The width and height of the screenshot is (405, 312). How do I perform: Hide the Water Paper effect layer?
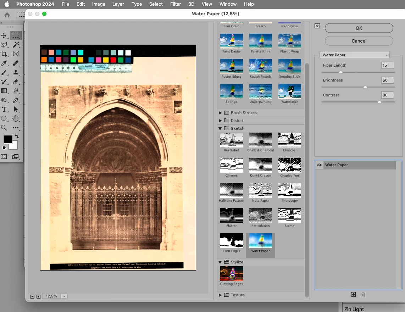tap(319, 165)
